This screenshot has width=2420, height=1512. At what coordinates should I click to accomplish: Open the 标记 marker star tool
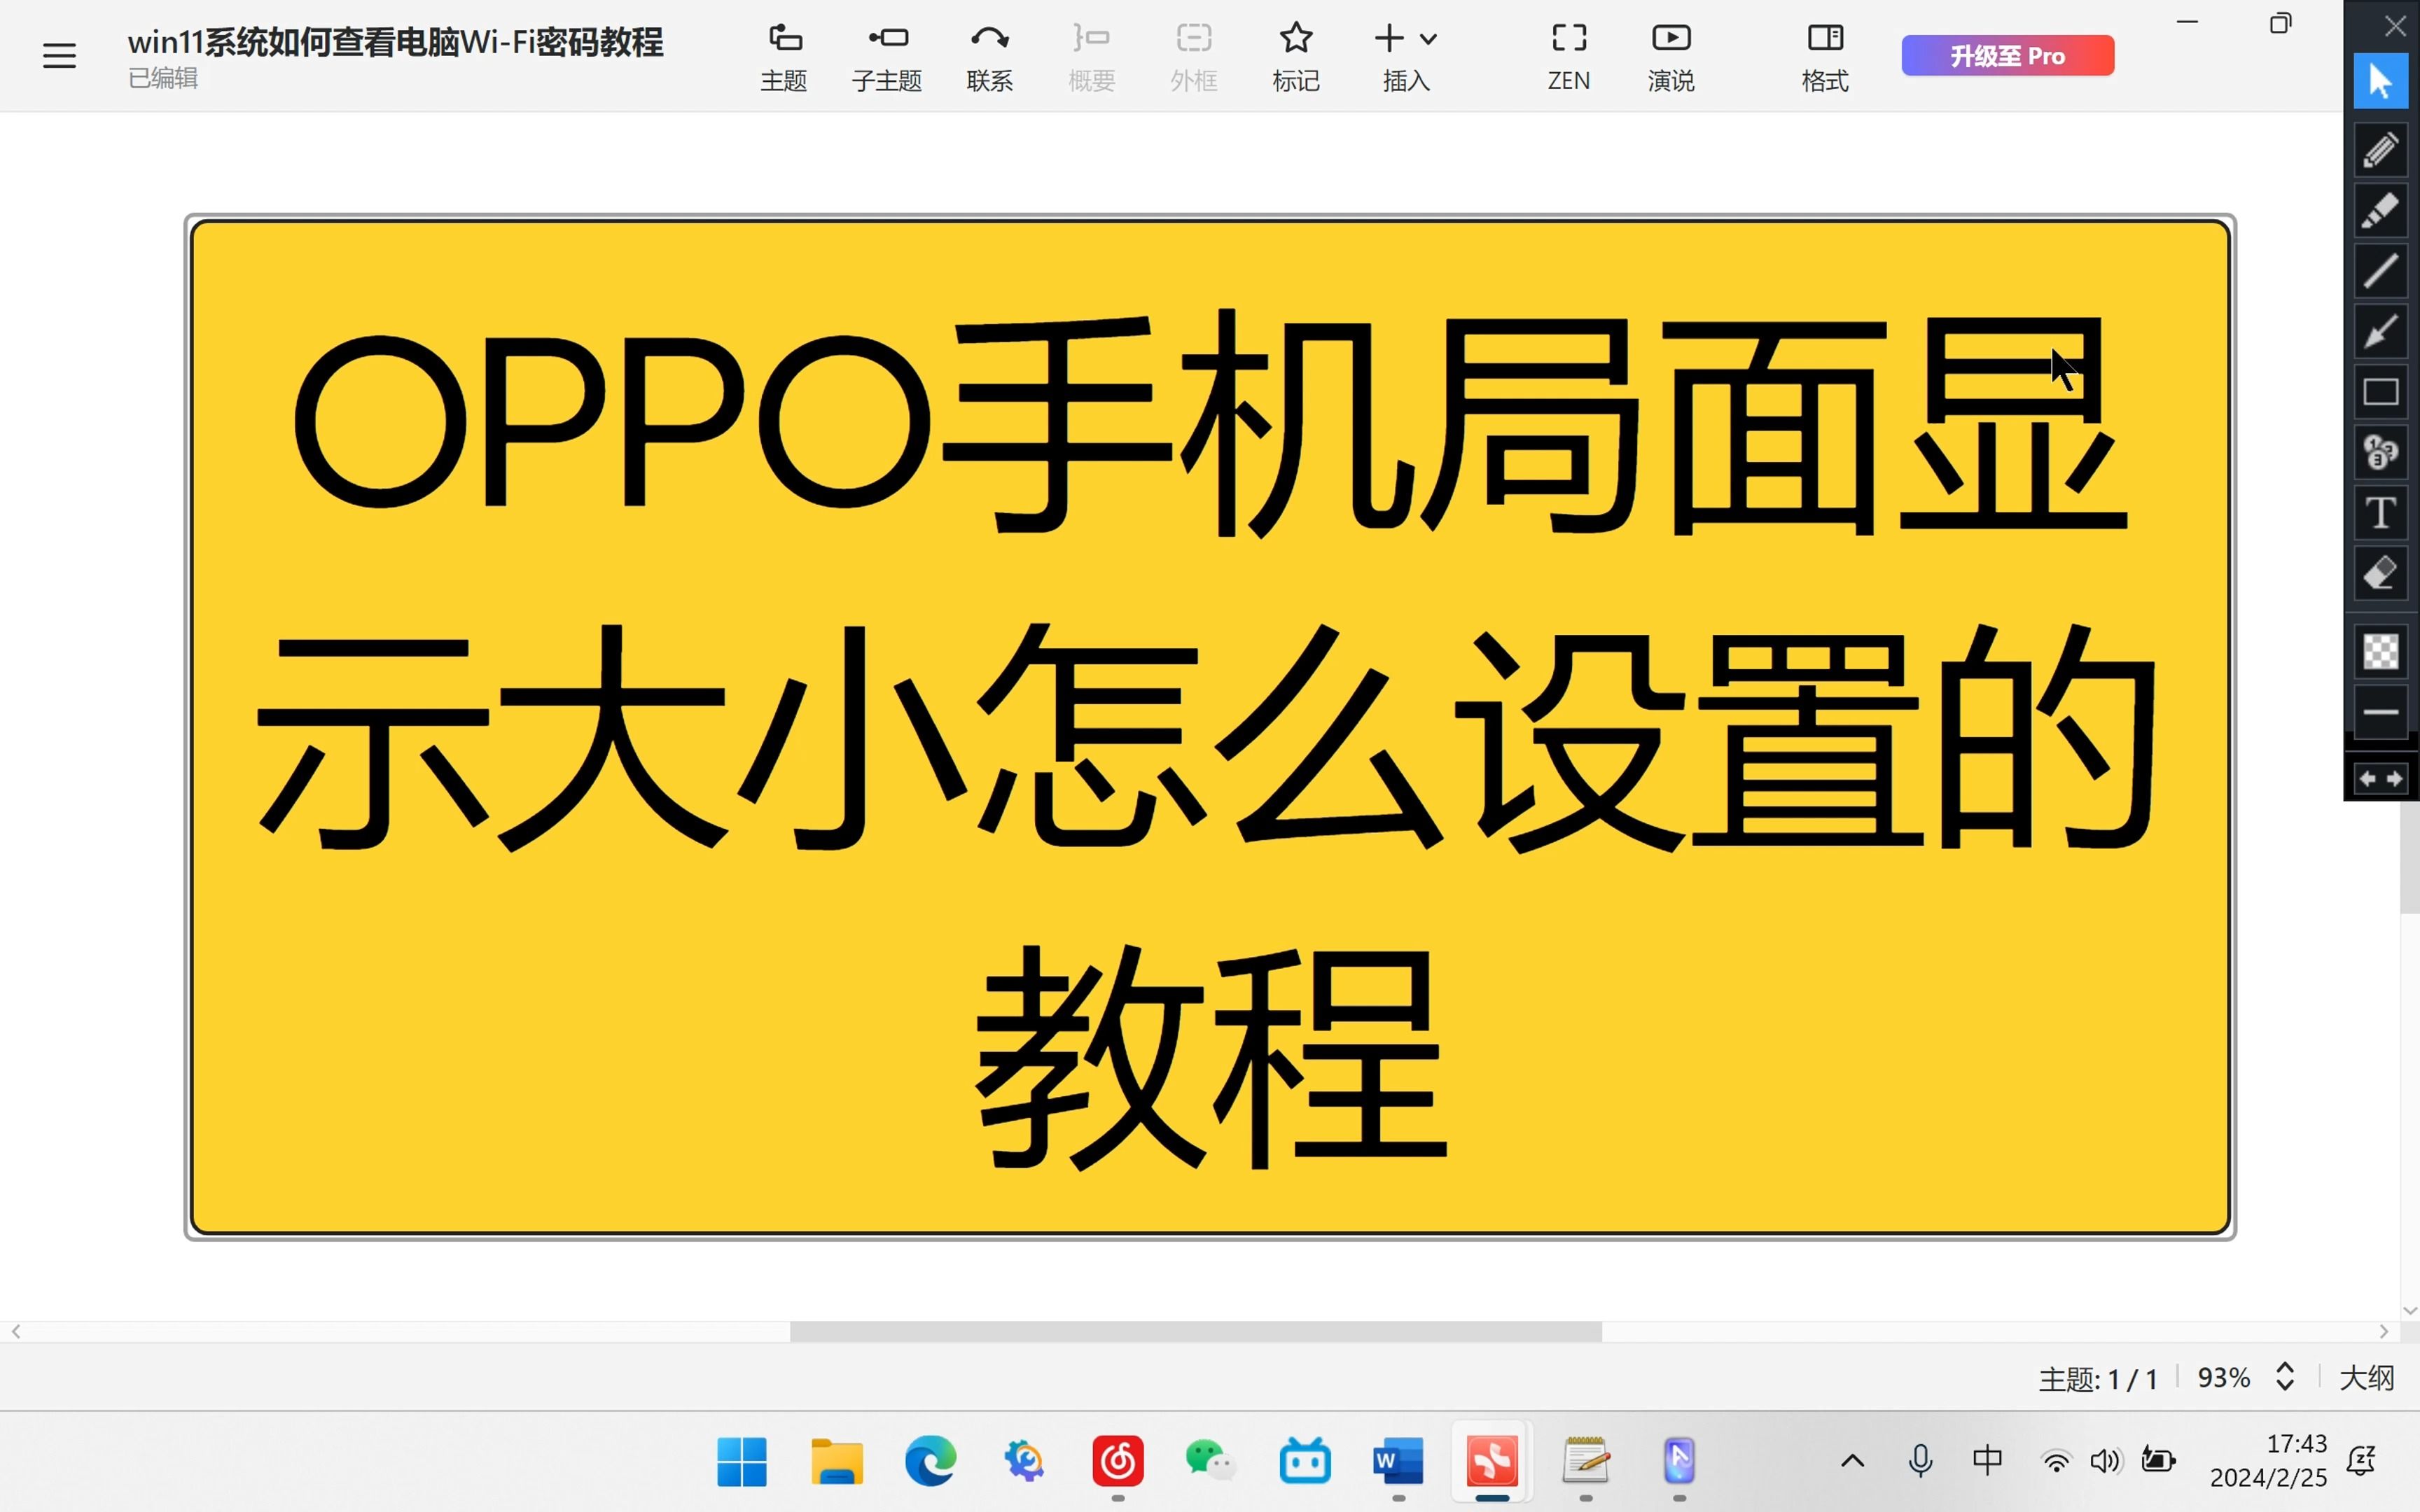[1296, 57]
